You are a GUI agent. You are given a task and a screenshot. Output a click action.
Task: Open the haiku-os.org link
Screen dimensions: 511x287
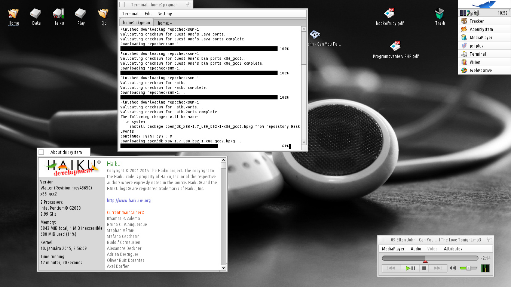(129, 201)
